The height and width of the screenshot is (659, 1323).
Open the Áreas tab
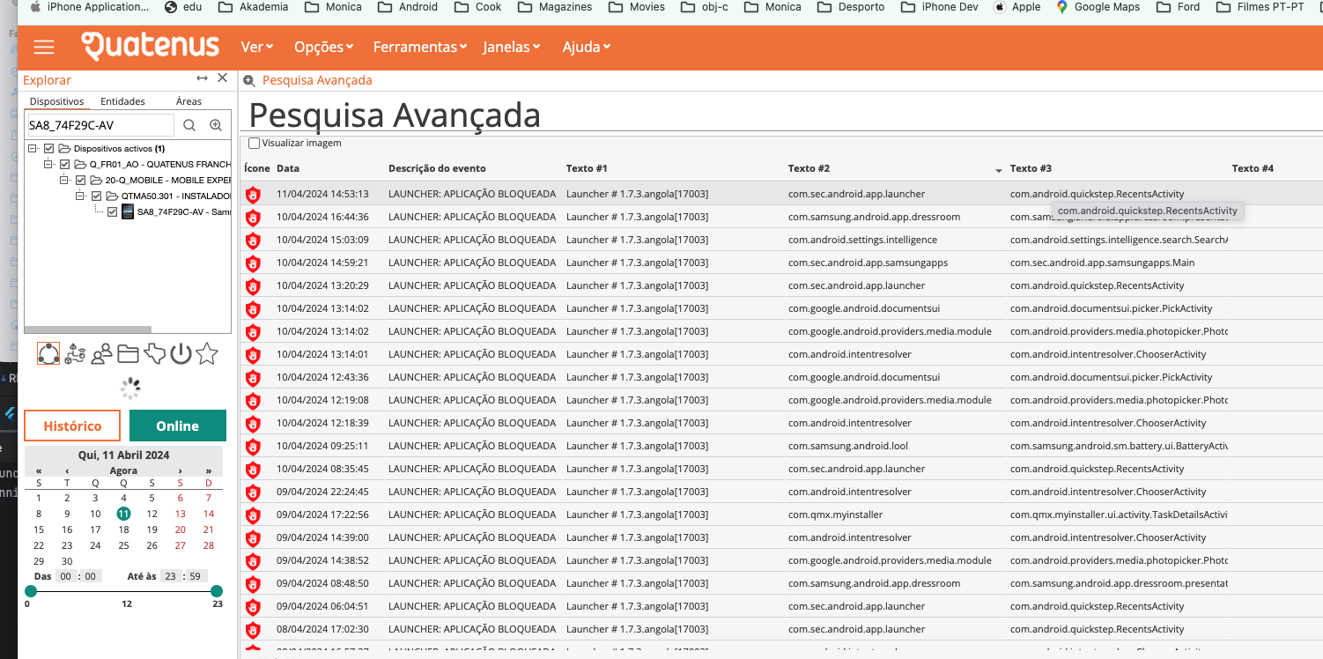point(188,101)
